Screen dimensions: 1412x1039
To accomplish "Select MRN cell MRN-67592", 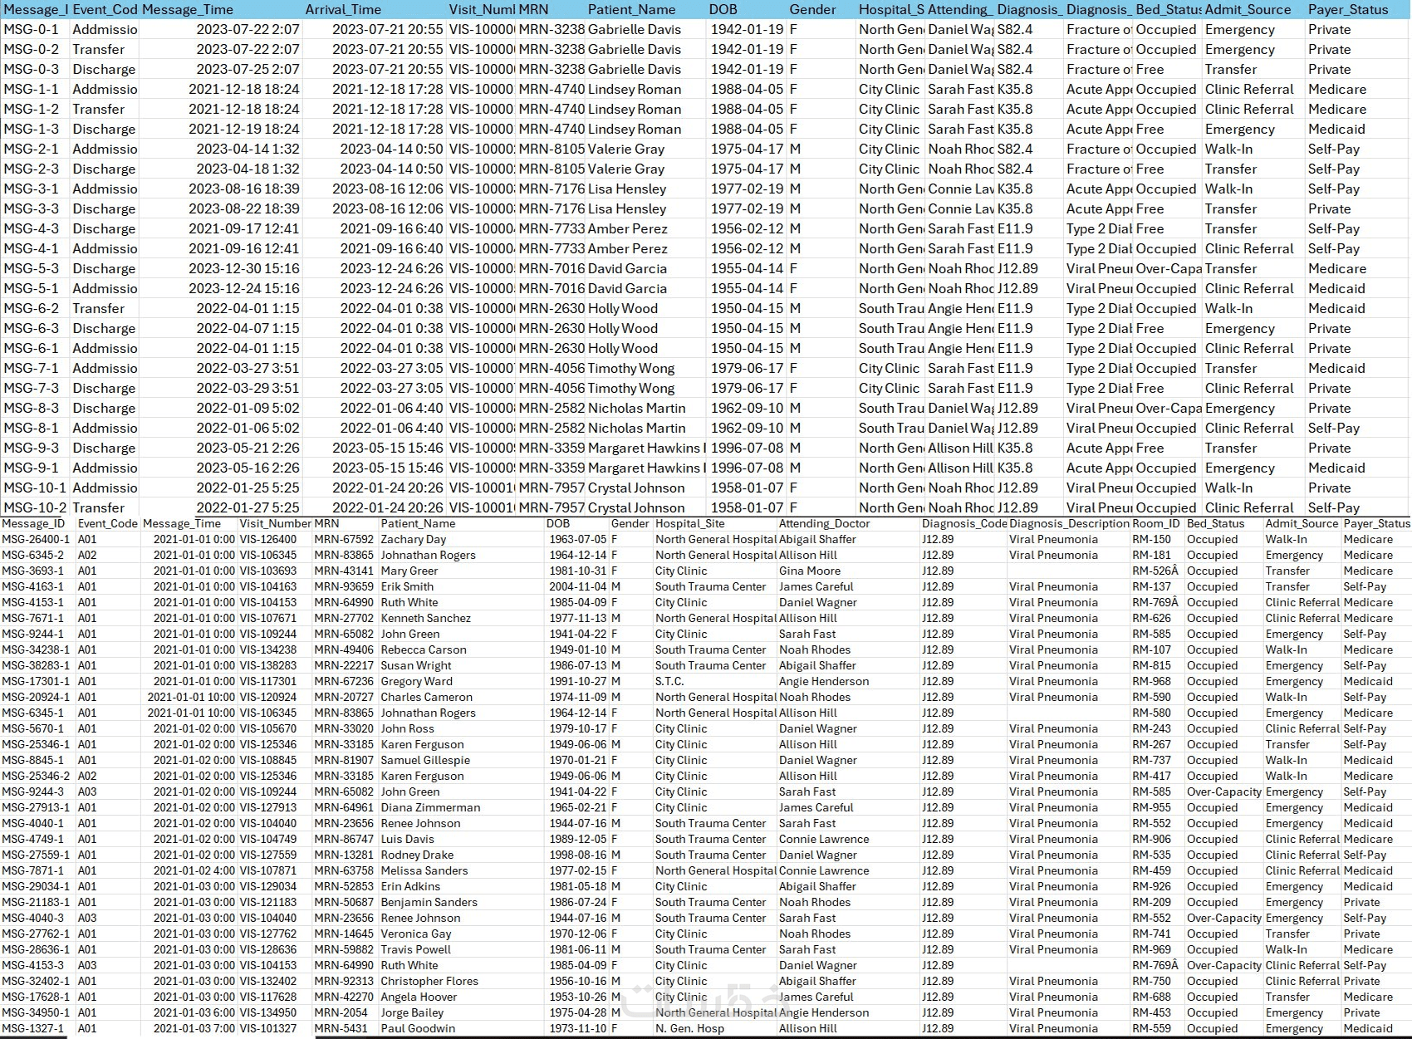I will 344,539.
